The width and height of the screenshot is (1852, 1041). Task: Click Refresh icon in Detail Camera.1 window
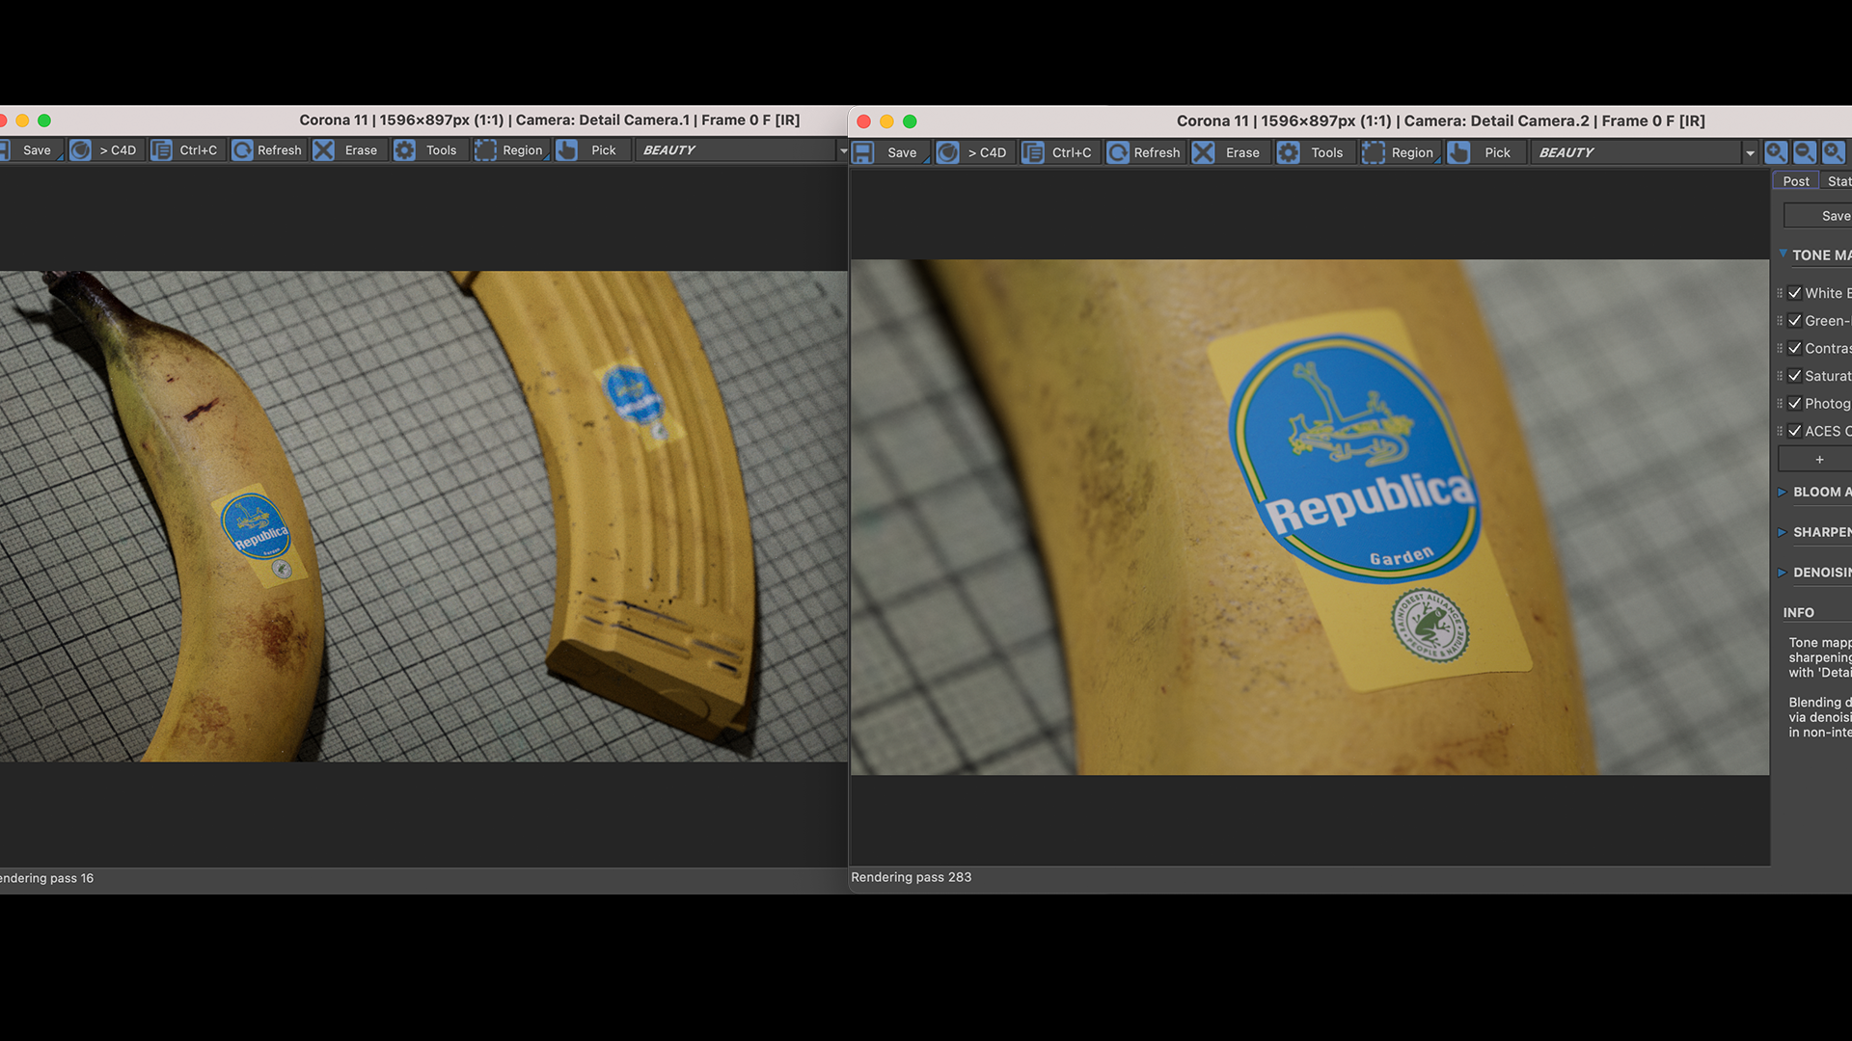[x=242, y=150]
